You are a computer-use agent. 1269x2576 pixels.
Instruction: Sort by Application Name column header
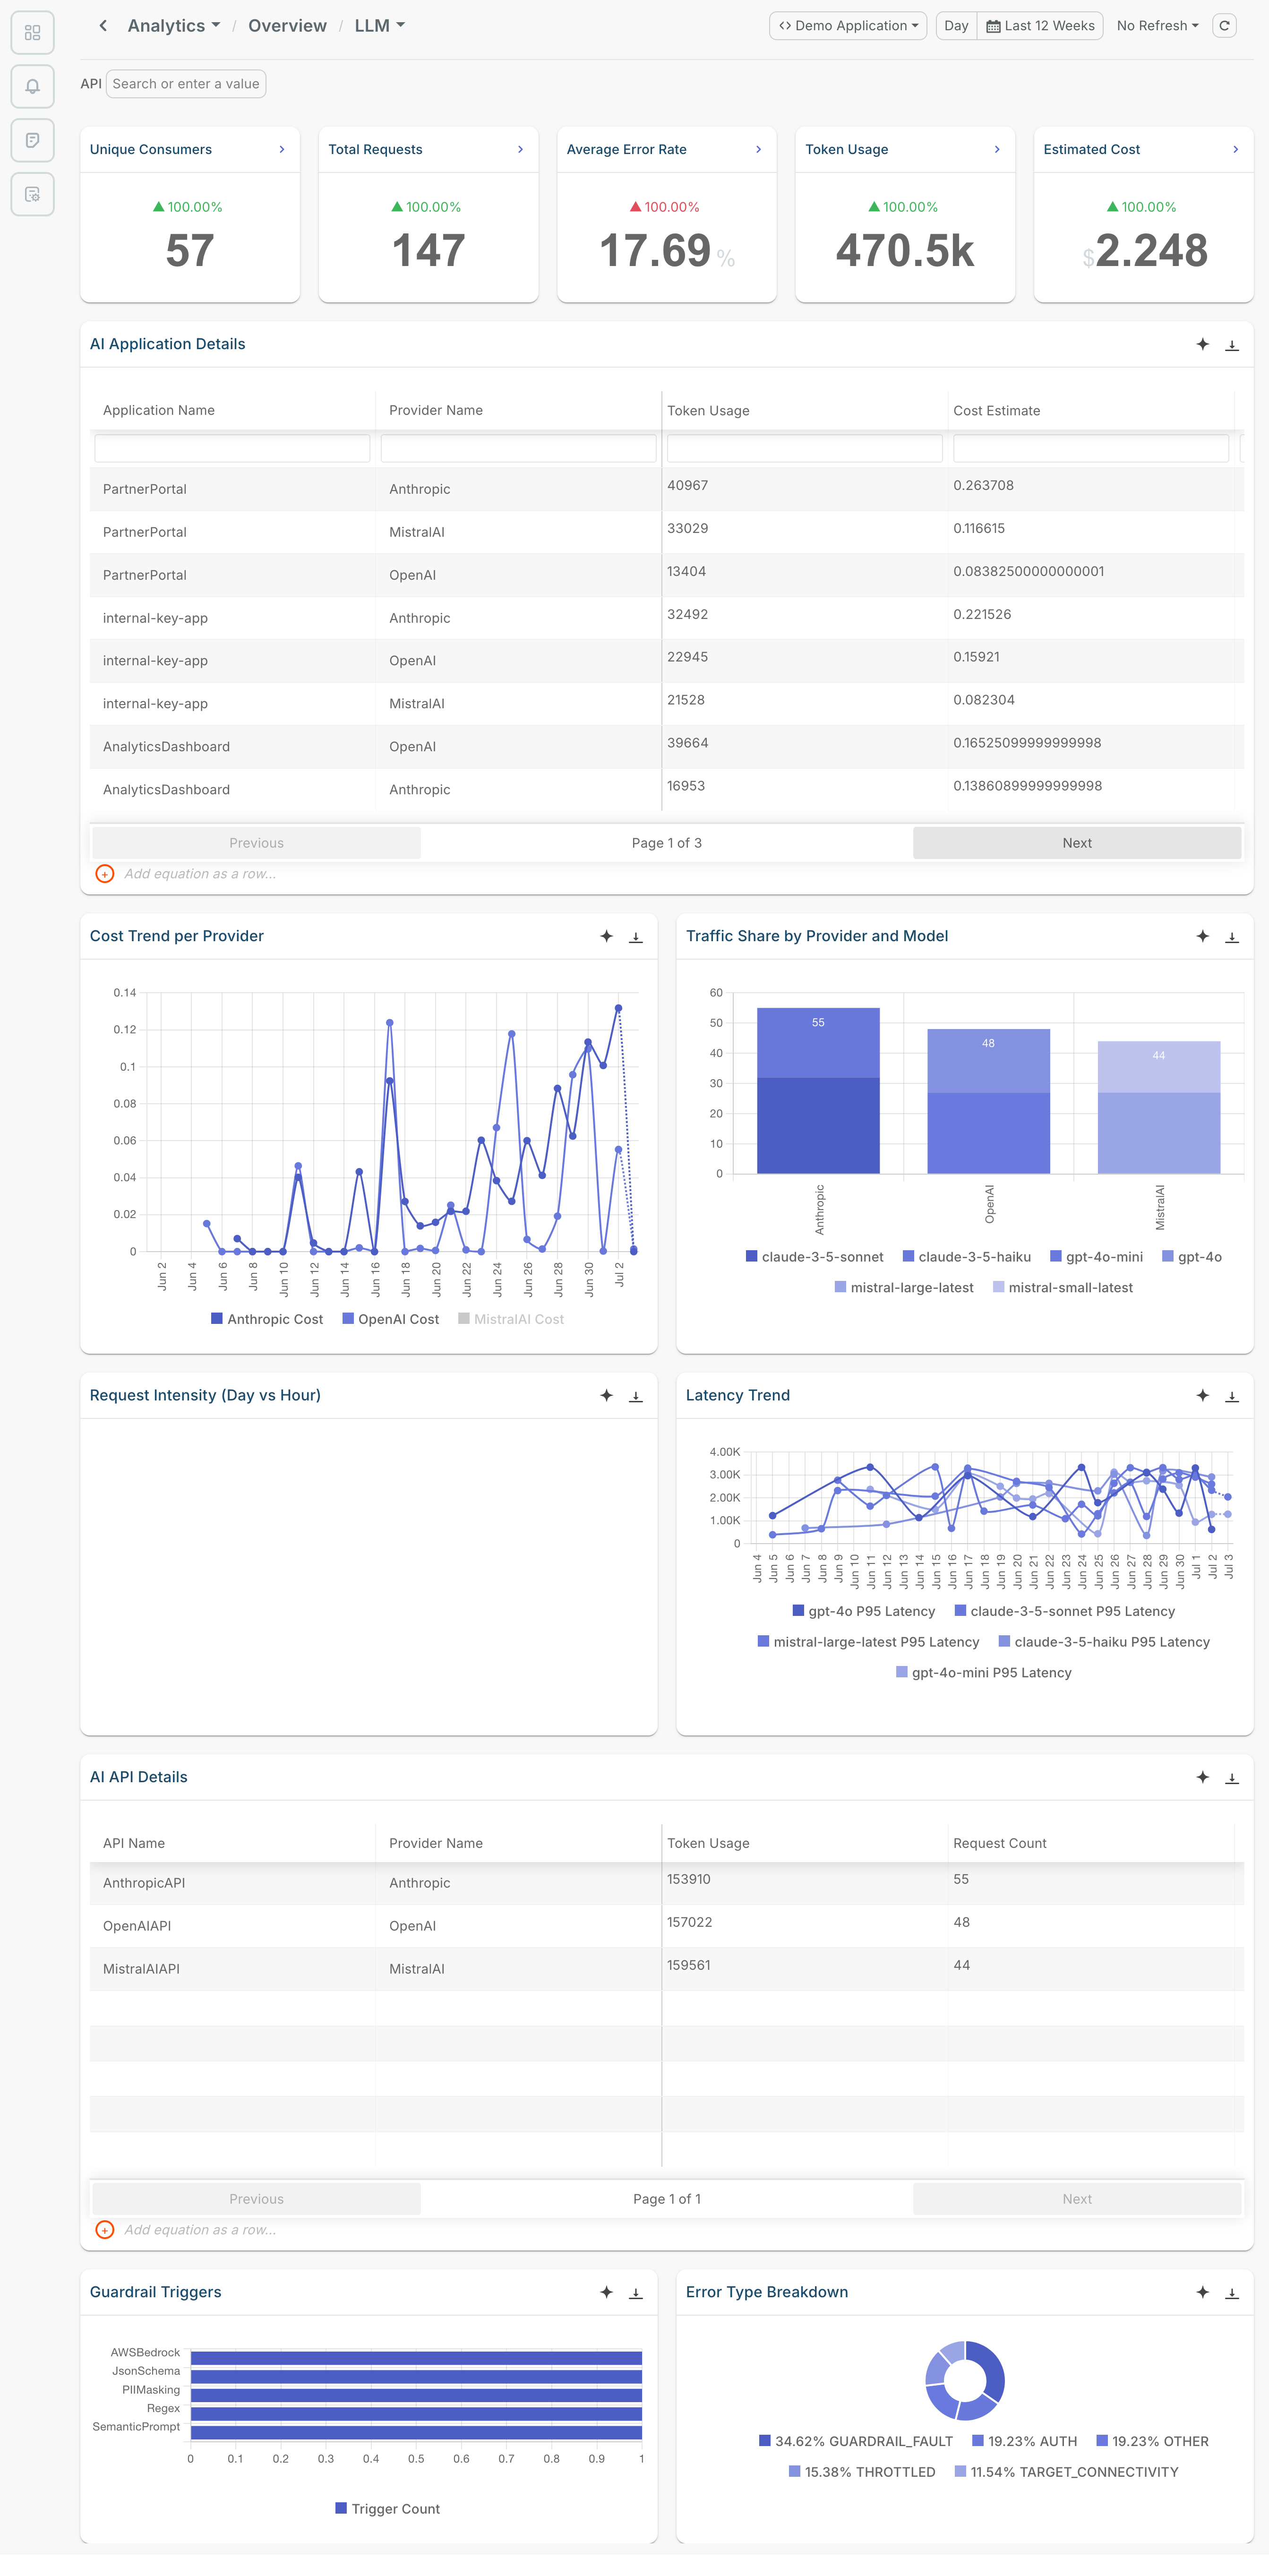point(159,410)
